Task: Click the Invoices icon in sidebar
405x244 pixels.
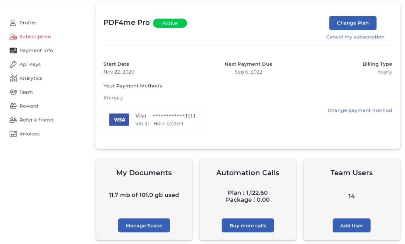Action: [x=13, y=134]
